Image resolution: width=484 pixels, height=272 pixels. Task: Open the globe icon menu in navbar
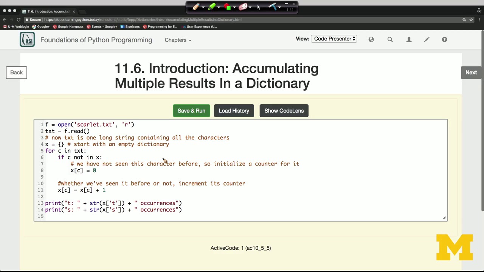pyautogui.click(x=371, y=39)
